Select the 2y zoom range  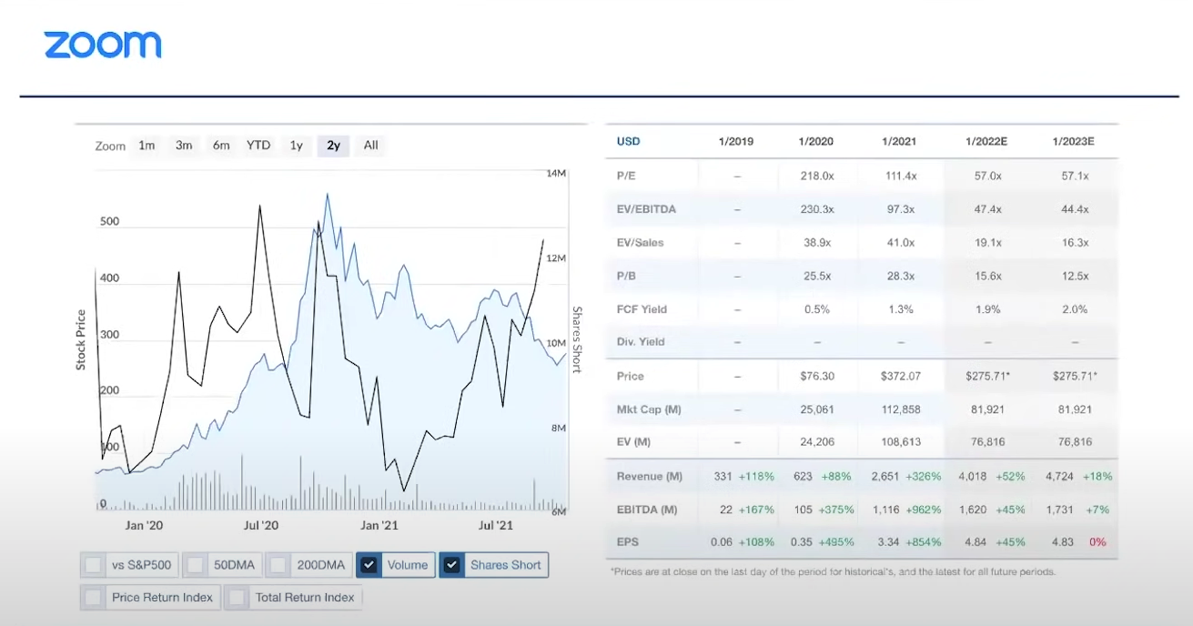coord(333,146)
